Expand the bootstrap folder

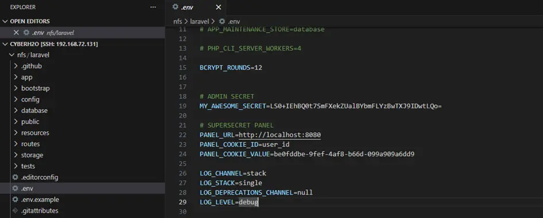16,88
